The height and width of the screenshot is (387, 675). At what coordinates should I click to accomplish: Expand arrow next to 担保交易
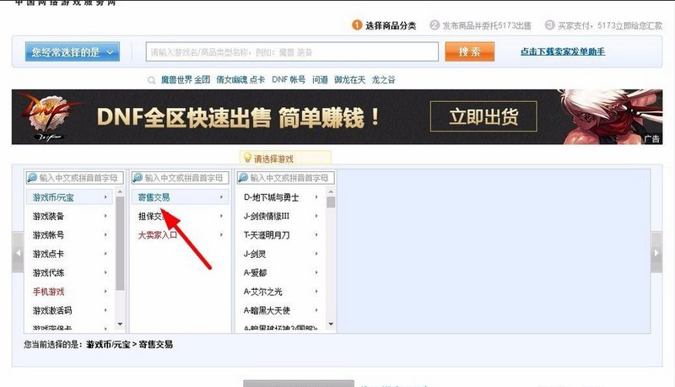tap(221, 216)
